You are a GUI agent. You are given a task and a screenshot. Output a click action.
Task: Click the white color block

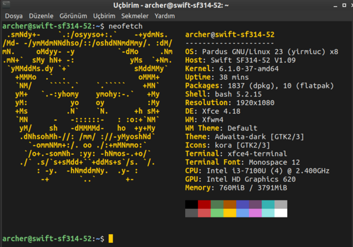point(281,213)
